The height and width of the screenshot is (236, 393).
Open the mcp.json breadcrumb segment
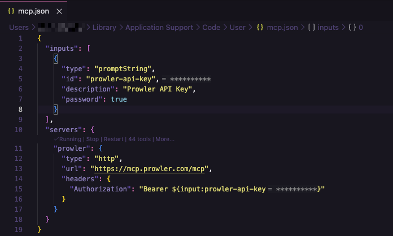pyautogui.click(x=282, y=27)
